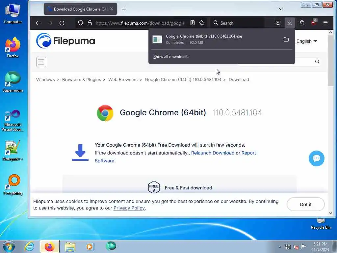
Task: Click the Google Chrome logo image
Action: [x=105, y=113]
